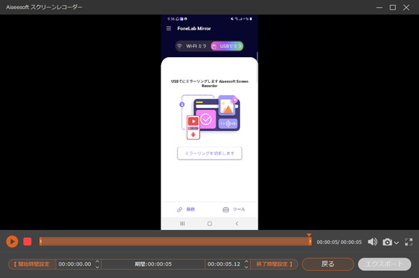The image size is (419, 278).
Task: Mute audio with the speaker icon
Action: 372,242
